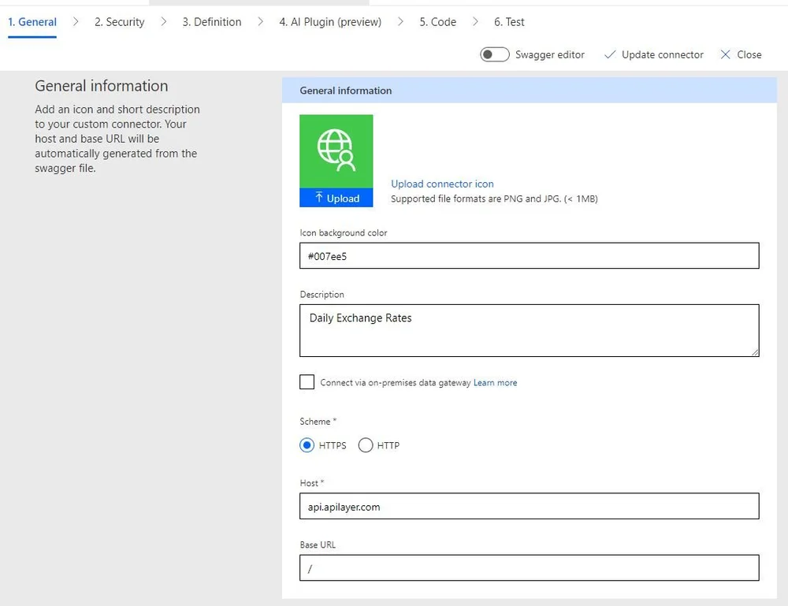Enable Connect via on-premises data gateway
The height and width of the screenshot is (606, 788).
point(307,381)
